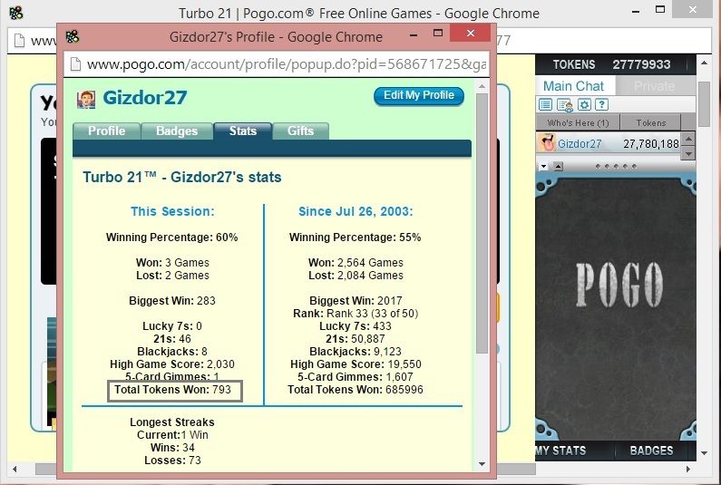
Task: Click the drag handle dots below player list
Action: click(x=616, y=167)
